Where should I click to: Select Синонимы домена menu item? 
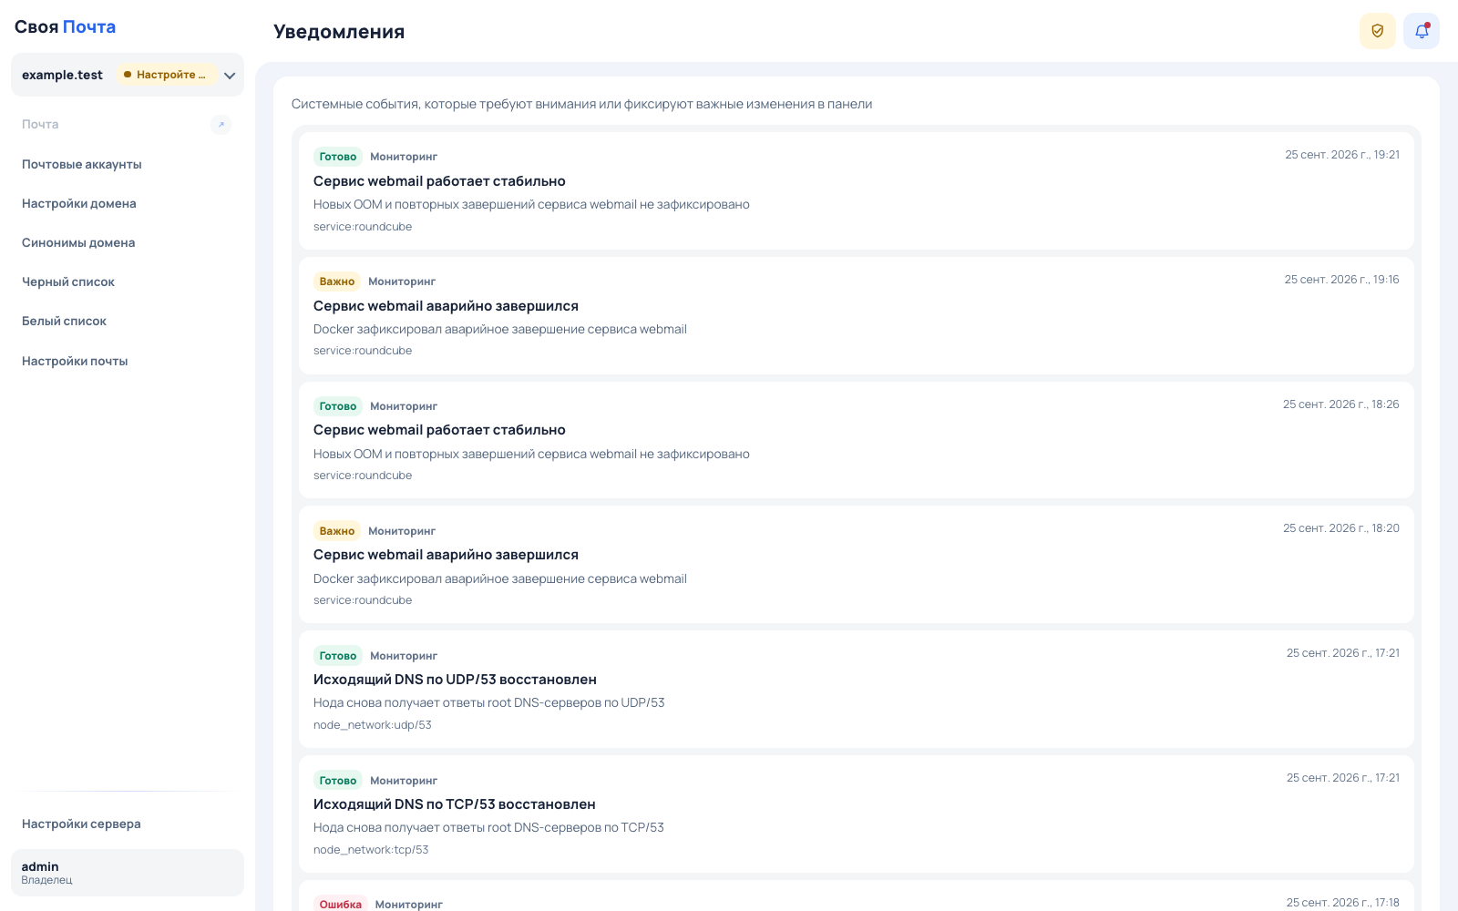[x=78, y=242]
